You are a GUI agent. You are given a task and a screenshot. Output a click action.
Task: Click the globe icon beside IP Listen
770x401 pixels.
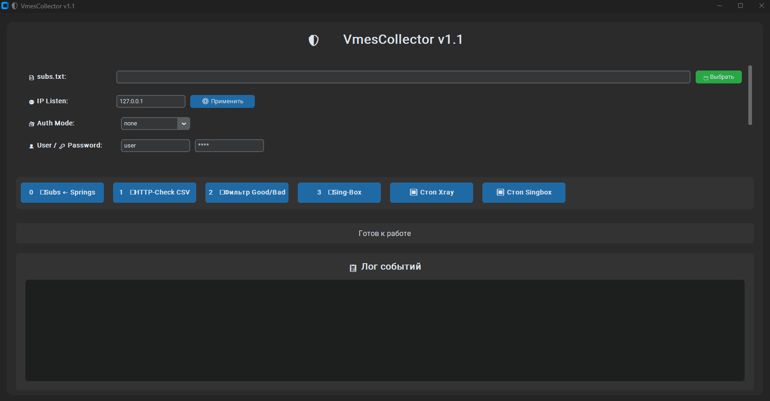pyautogui.click(x=31, y=102)
